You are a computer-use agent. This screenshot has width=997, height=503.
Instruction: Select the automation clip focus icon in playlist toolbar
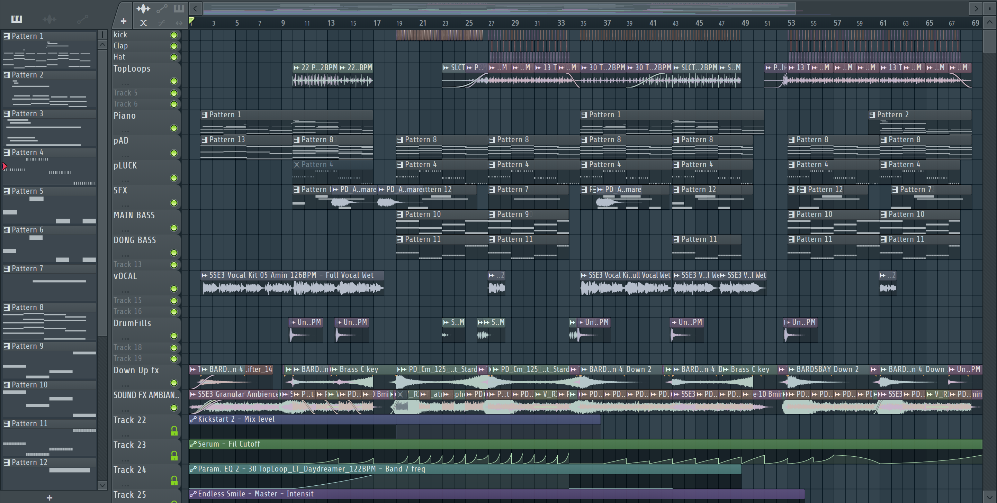(x=162, y=8)
